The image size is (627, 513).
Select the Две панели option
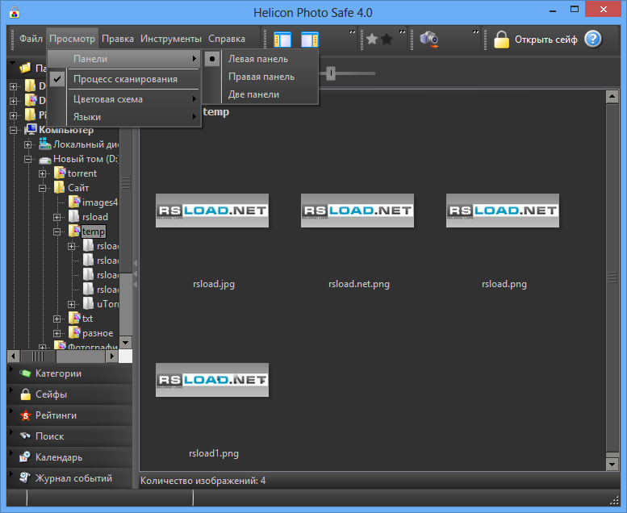pyautogui.click(x=261, y=94)
